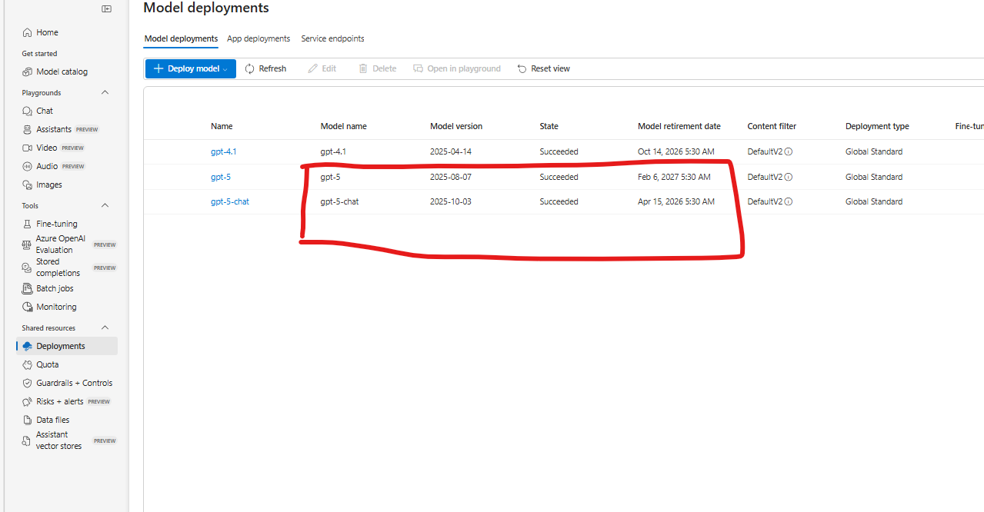Show info for gpt-5 DefaultV2 content filter

click(789, 177)
